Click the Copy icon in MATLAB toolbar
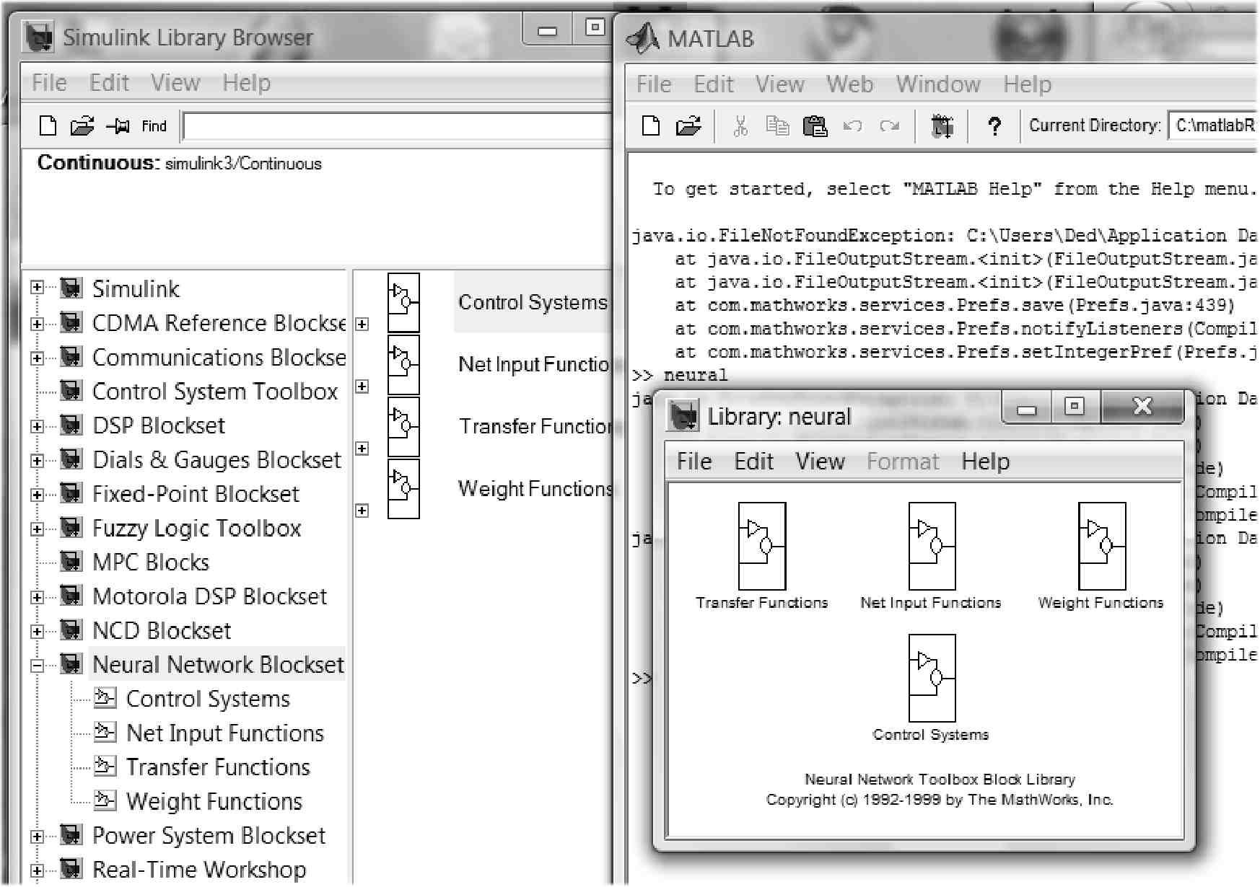The image size is (1260, 887). tap(777, 126)
